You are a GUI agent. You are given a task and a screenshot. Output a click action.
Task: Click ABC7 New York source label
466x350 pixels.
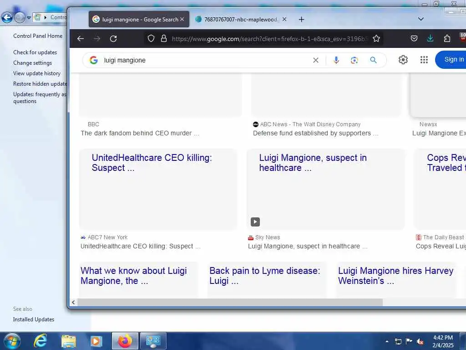pyautogui.click(x=107, y=237)
